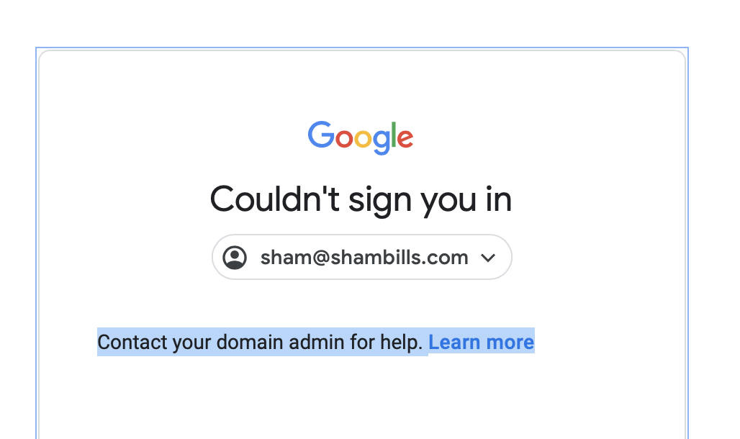Click the account avatar icon
Screen dimensions: 740x439
coord(235,258)
